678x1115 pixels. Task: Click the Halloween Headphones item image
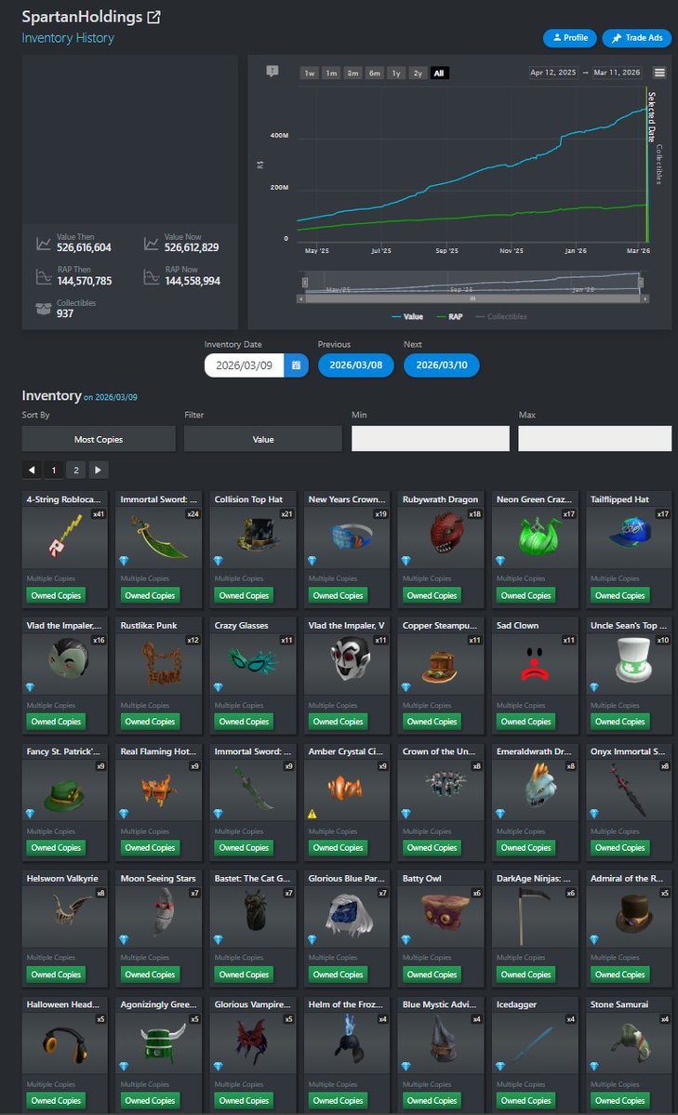pos(65,1042)
